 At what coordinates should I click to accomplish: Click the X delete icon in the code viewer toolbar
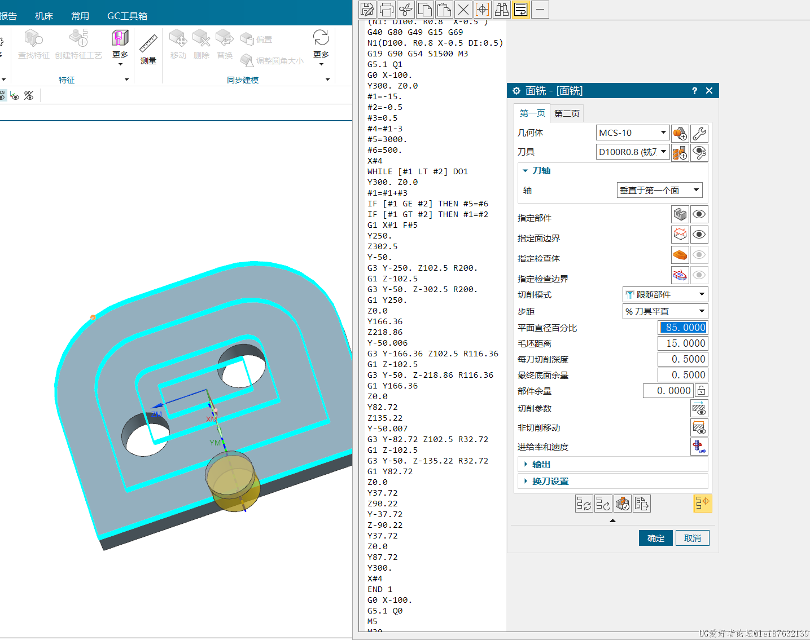[x=463, y=9]
